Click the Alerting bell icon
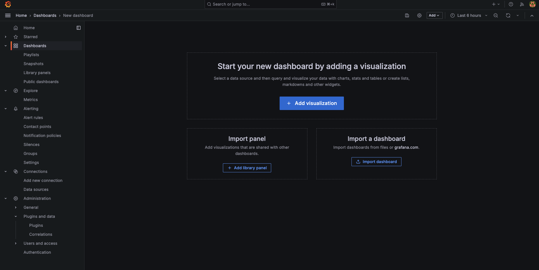This screenshot has width=539, height=270. (16, 109)
